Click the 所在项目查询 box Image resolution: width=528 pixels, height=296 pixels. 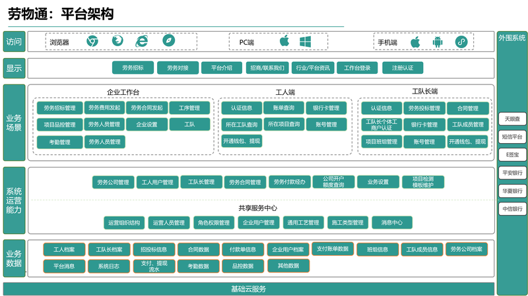pyautogui.click(x=284, y=124)
